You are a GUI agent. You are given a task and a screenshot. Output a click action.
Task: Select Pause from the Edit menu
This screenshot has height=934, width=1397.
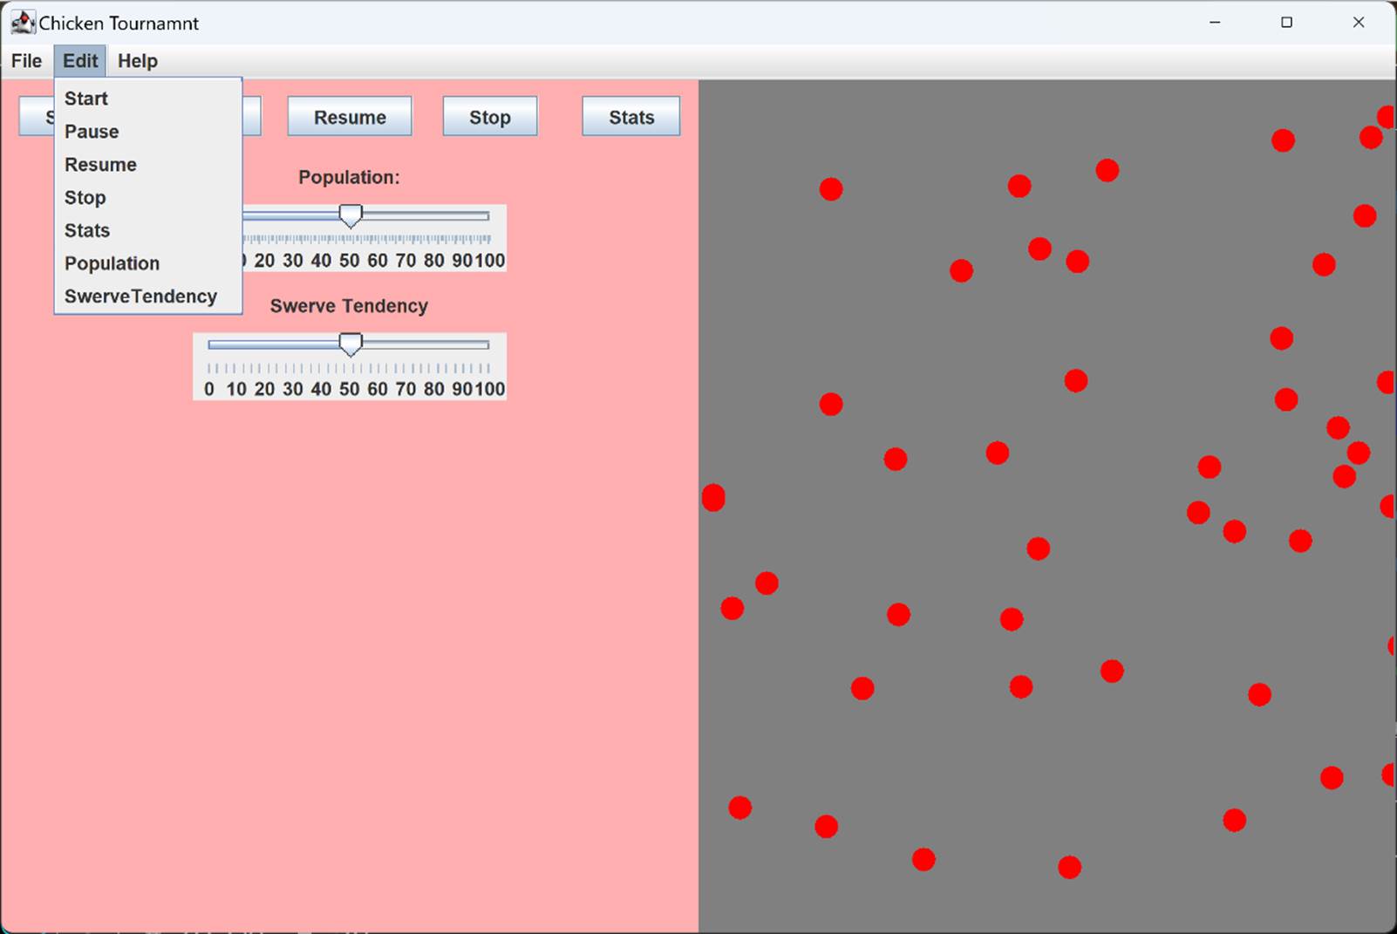pos(92,132)
